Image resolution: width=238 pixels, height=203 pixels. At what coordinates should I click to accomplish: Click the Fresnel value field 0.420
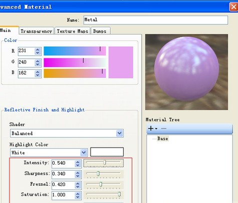click(63, 185)
